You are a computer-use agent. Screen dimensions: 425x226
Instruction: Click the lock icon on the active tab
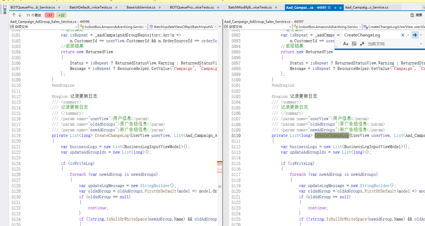(x=329, y=7)
